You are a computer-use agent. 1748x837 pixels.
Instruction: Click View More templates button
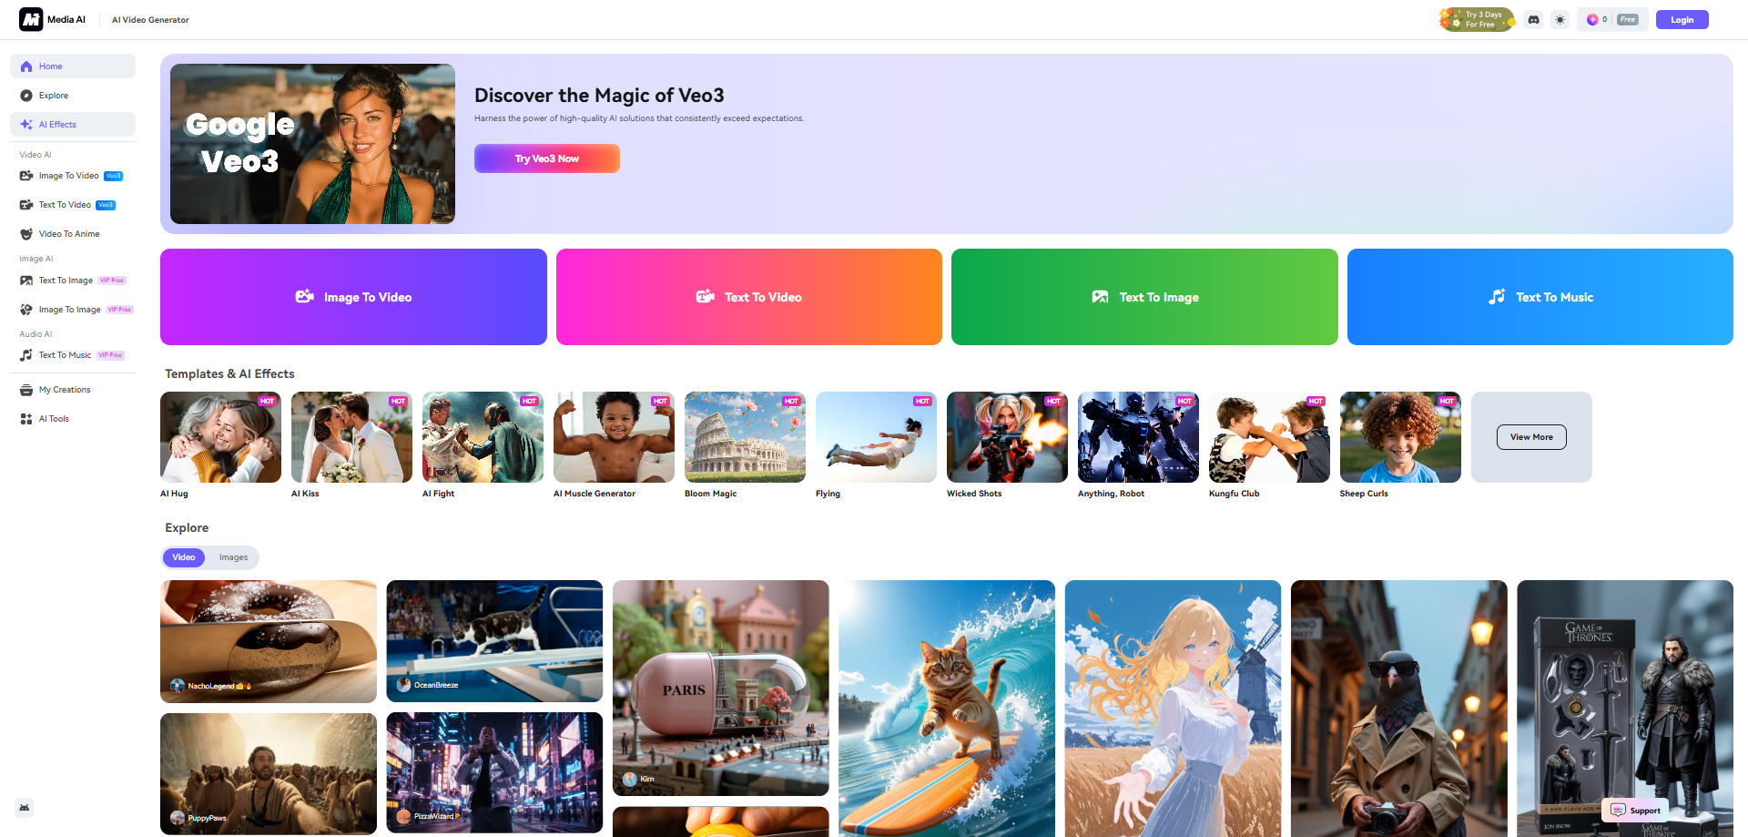point(1531,437)
